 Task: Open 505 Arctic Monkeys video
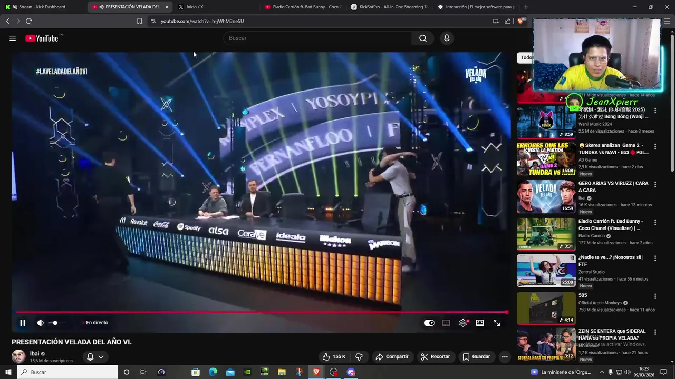tap(546, 308)
